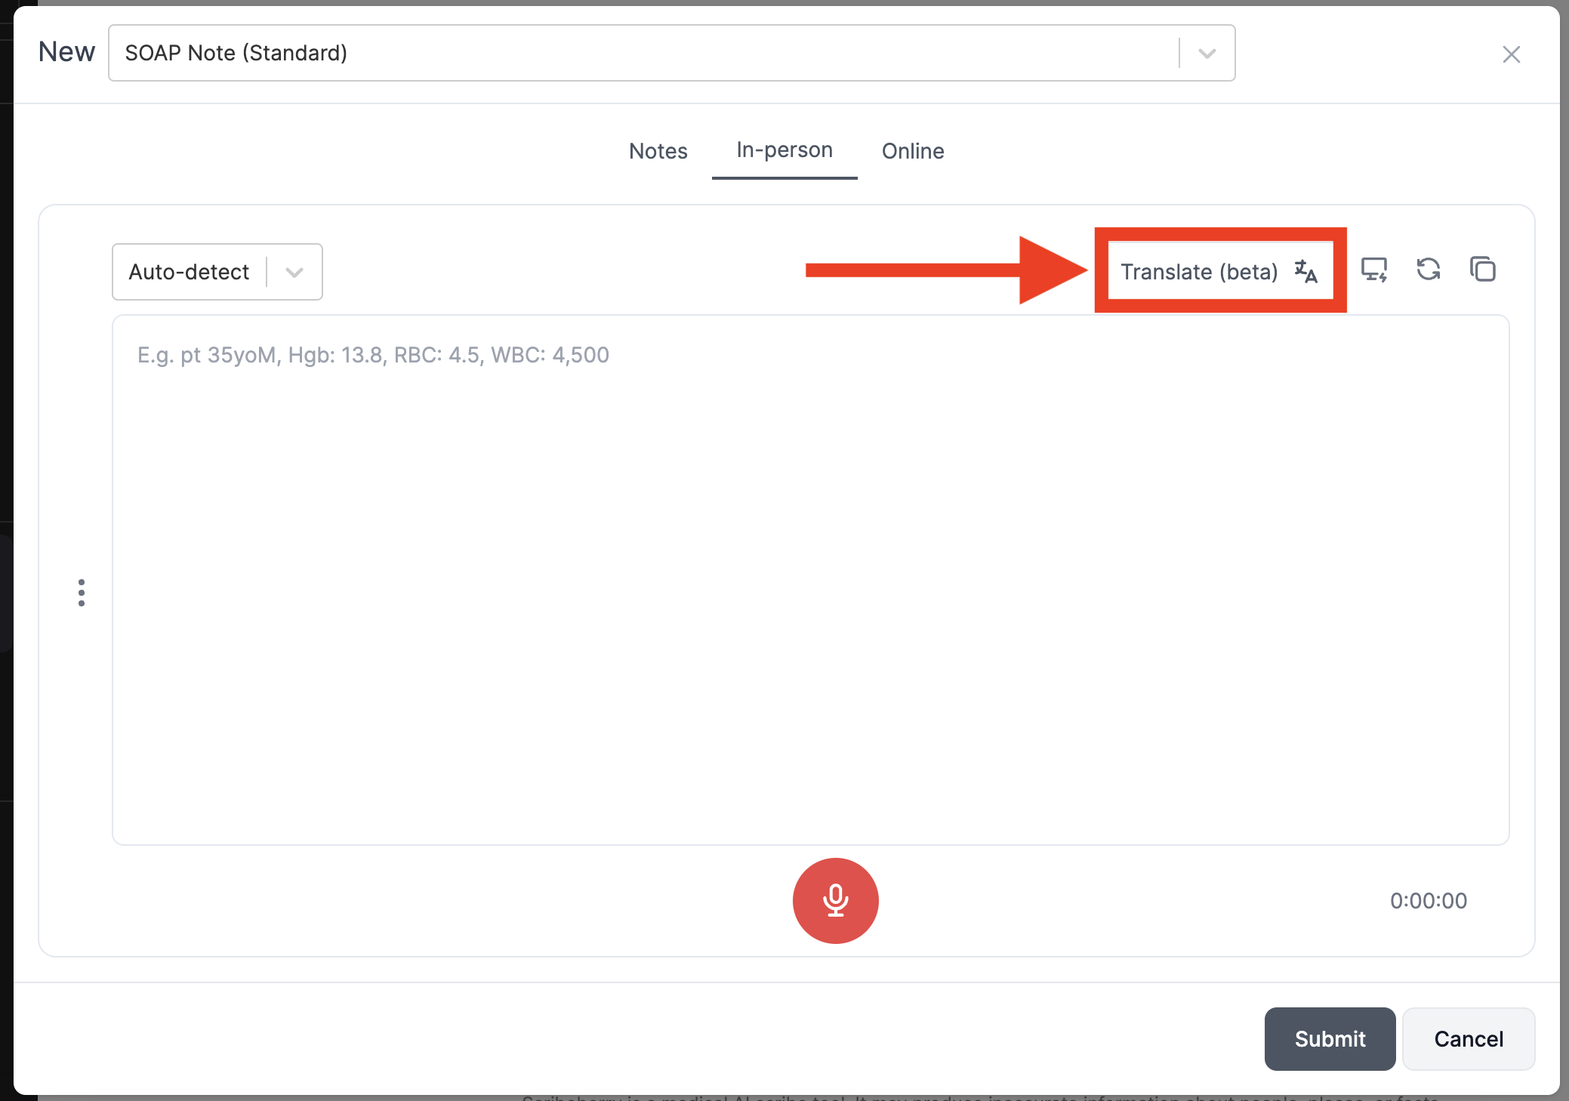Viewport: 1569px width, 1101px height.
Task: Start recording with the red microphone button
Action: [x=835, y=900]
